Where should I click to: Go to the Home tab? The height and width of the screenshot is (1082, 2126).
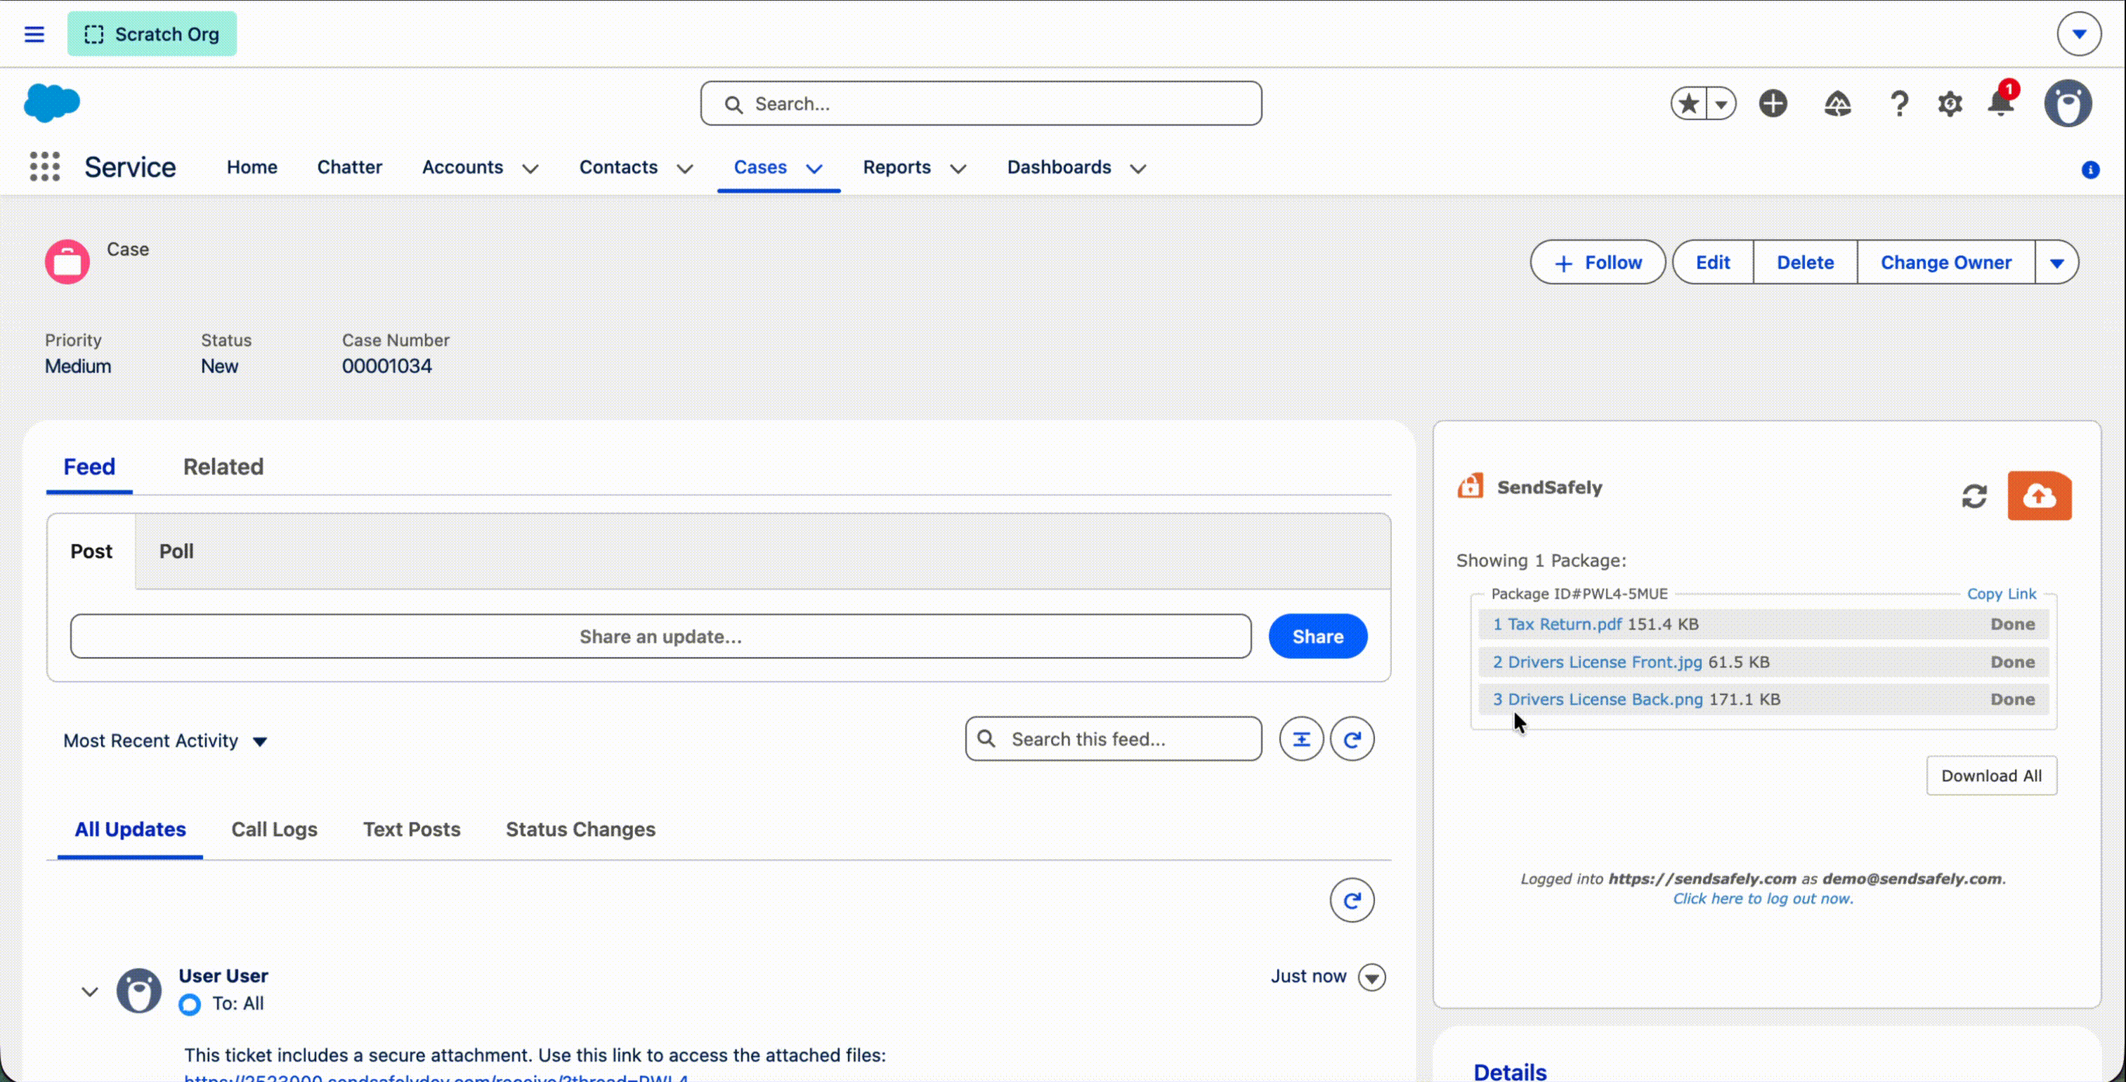click(252, 167)
